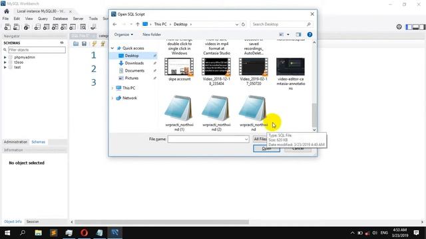Click execute current statement lightning icon
The image size is (426, 239).
(x=103, y=44)
